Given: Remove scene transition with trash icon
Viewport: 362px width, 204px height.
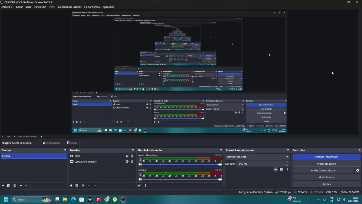Looking at the screenshot, I should (281, 170).
